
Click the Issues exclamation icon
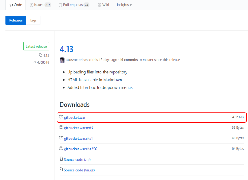coord(31,5)
